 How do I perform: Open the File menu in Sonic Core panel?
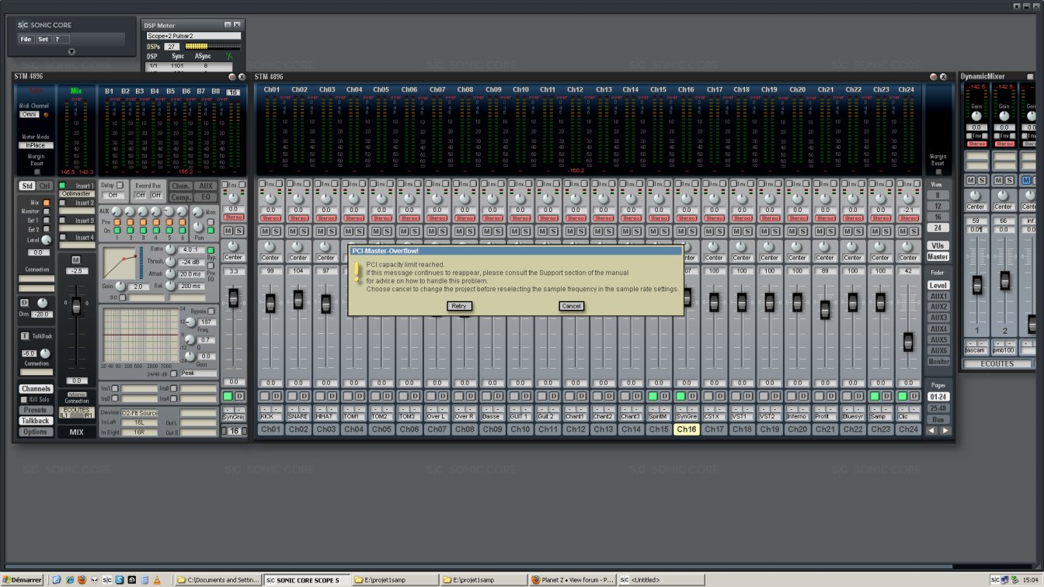pyautogui.click(x=26, y=39)
